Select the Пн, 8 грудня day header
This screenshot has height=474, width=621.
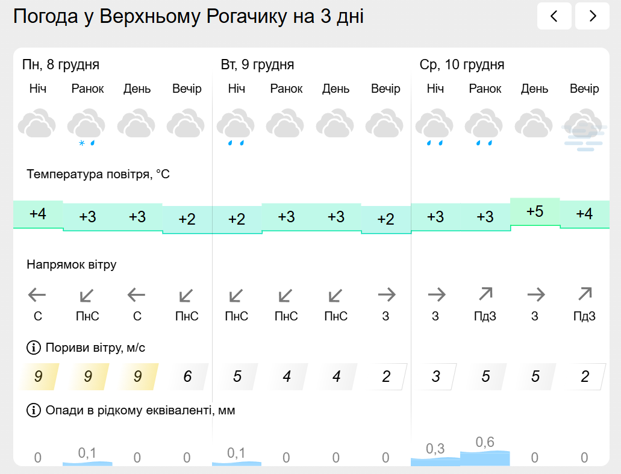(61, 65)
